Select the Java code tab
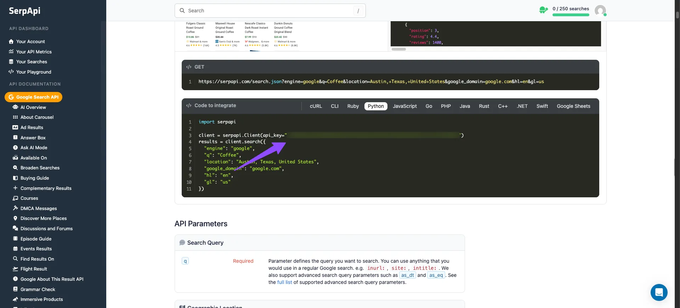 pyautogui.click(x=465, y=106)
